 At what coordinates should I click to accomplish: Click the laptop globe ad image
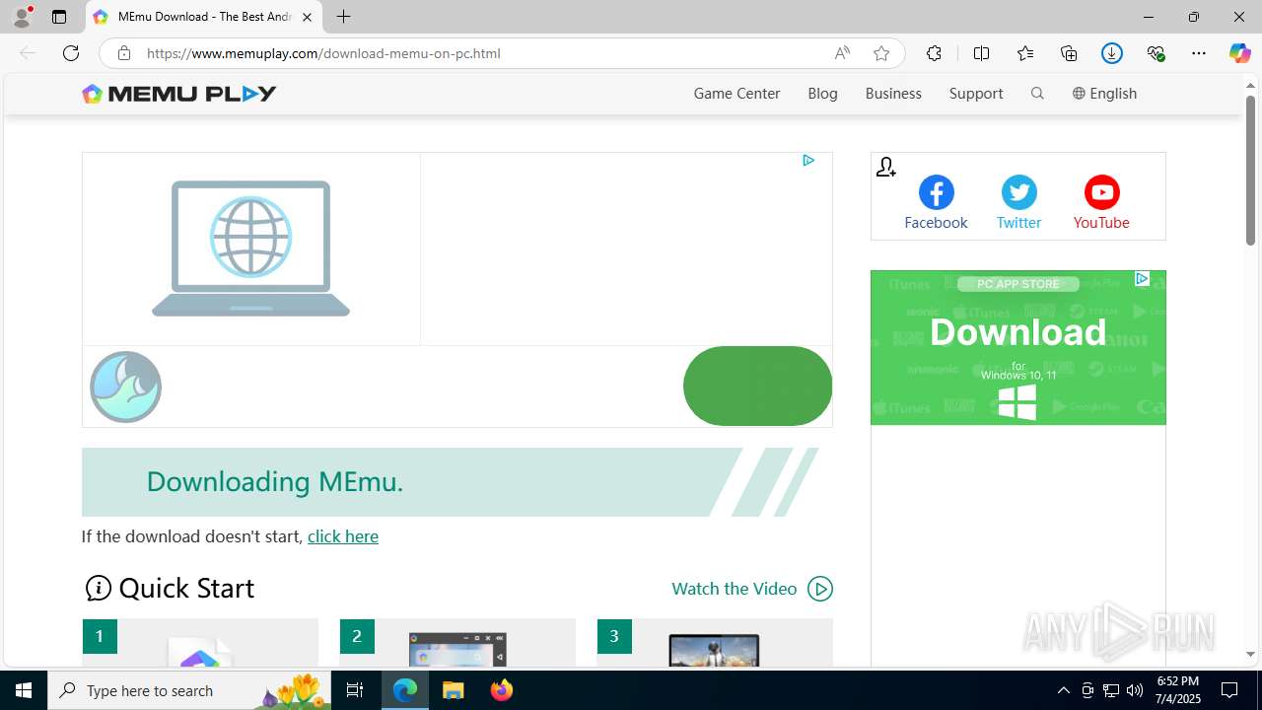point(251,248)
